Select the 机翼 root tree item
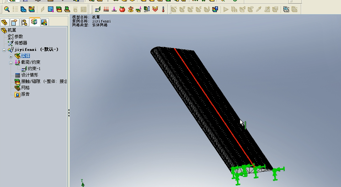 [x=9, y=30]
